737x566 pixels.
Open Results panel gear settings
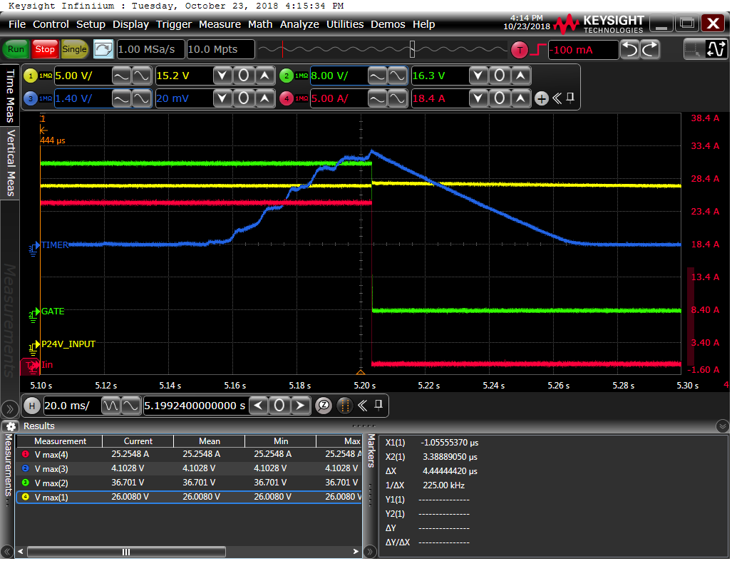(x=11, y=426)
